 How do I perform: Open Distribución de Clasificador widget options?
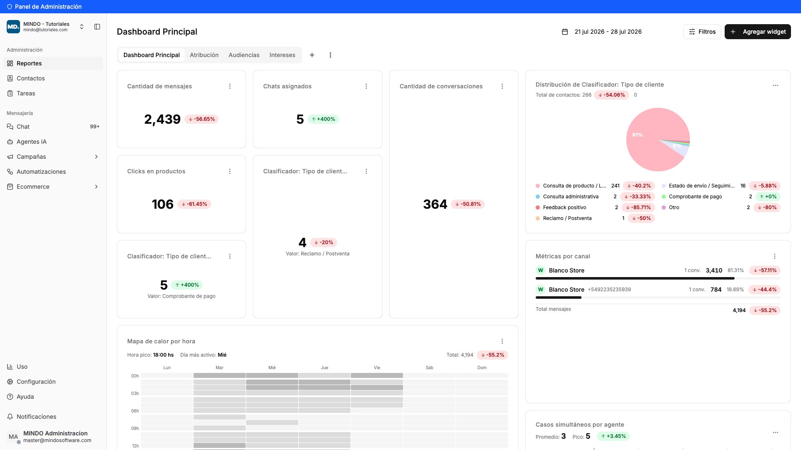tap(776, 85)
